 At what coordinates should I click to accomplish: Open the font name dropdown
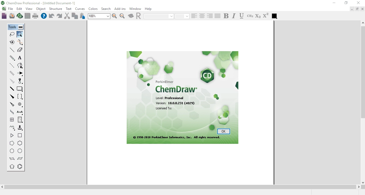(172, 16)
